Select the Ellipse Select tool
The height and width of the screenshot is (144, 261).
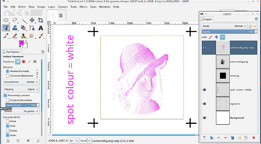click(x=6, y=20)
